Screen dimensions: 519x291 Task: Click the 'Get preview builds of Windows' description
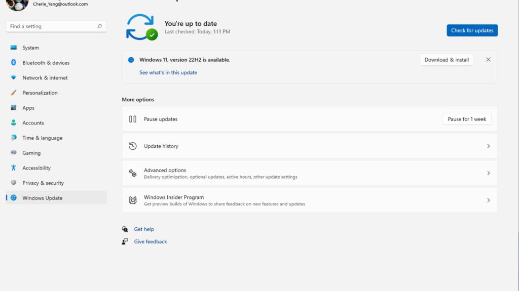[225, 204]
